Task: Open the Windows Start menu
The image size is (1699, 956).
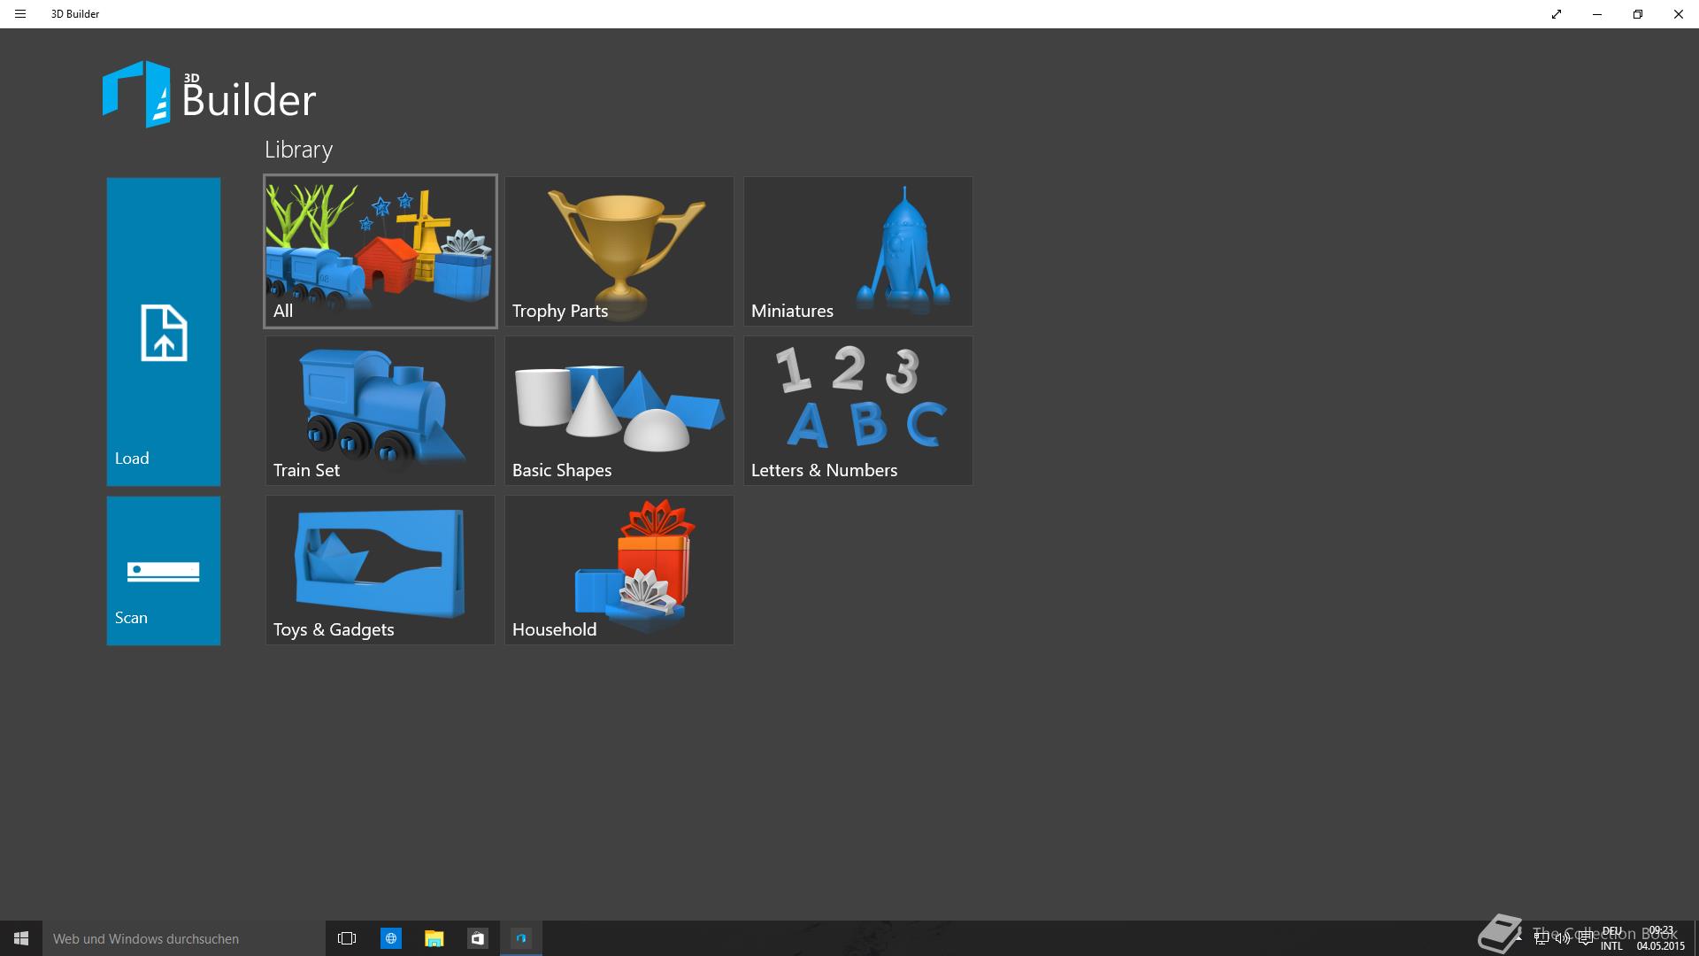Action: click(21, 938)
